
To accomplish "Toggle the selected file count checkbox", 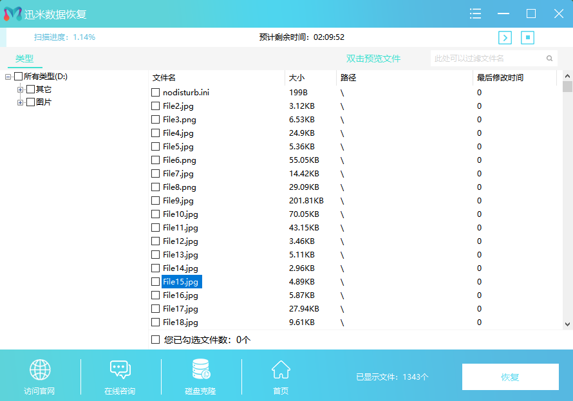I will 155,339.
